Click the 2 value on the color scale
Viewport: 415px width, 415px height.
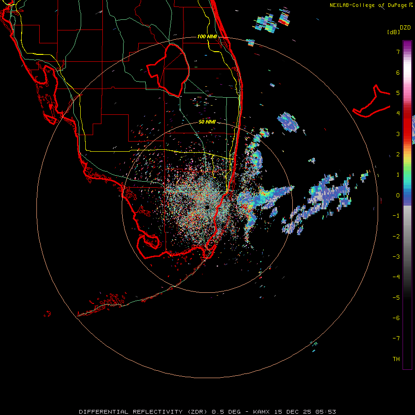pos(398,154)
